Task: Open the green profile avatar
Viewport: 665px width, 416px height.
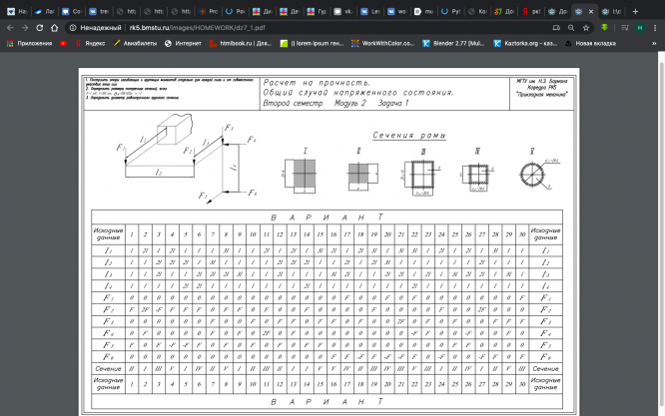Action: pyautogui.click(x=640, y=28)
